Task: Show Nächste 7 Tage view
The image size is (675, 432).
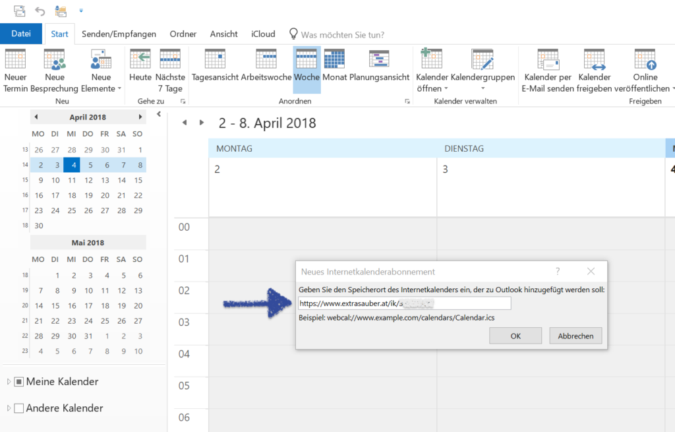Action: pyautogui.click(x=170, y=70)
